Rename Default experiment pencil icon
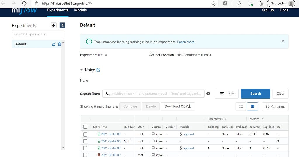 pos(53,44)
